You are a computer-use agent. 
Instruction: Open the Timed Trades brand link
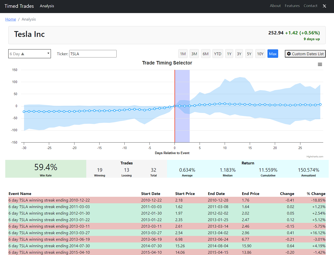tap(19, 6)
